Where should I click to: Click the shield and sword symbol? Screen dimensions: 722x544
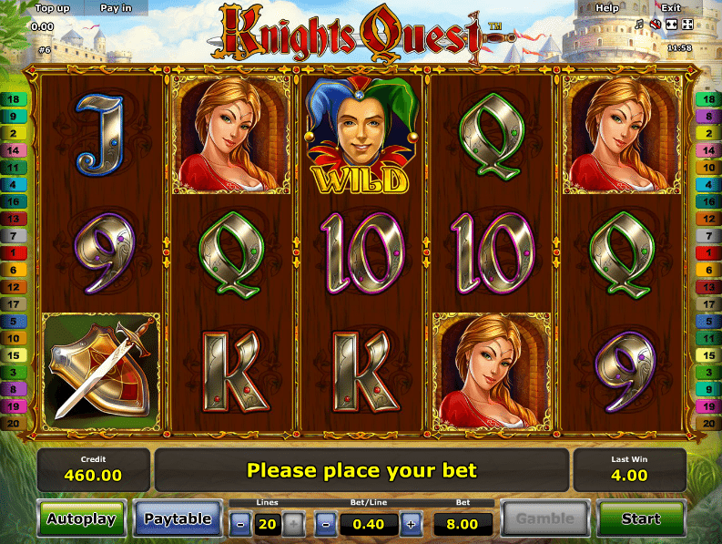pyautogui.click(x=101, y=372)
